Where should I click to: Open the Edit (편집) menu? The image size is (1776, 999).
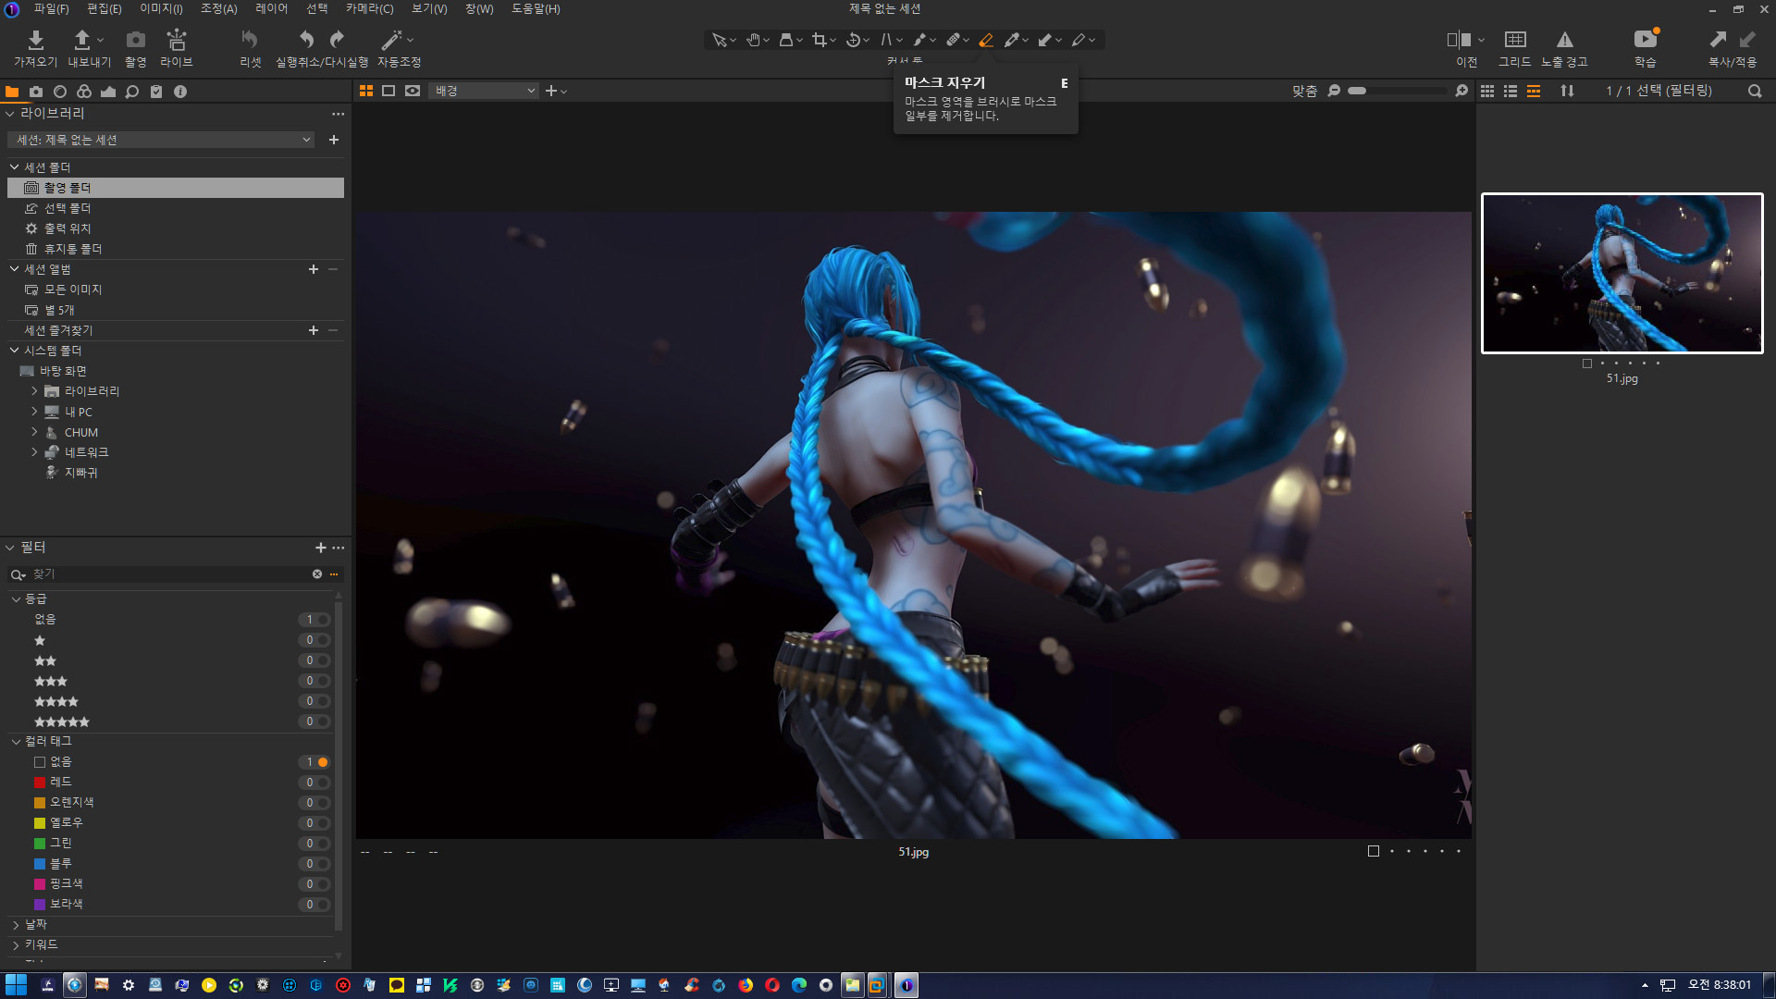(x=104, y=8)
